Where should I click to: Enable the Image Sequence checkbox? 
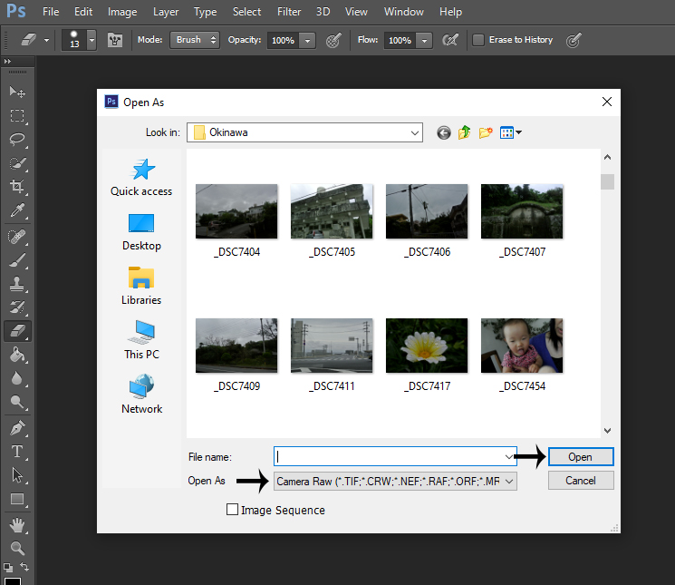point(233,510)
